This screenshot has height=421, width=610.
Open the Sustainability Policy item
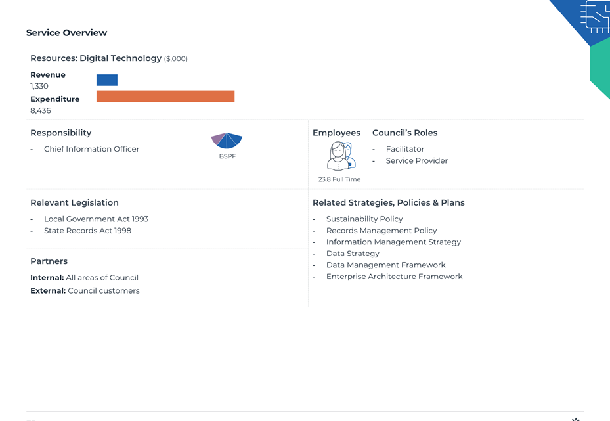[364, 219]
